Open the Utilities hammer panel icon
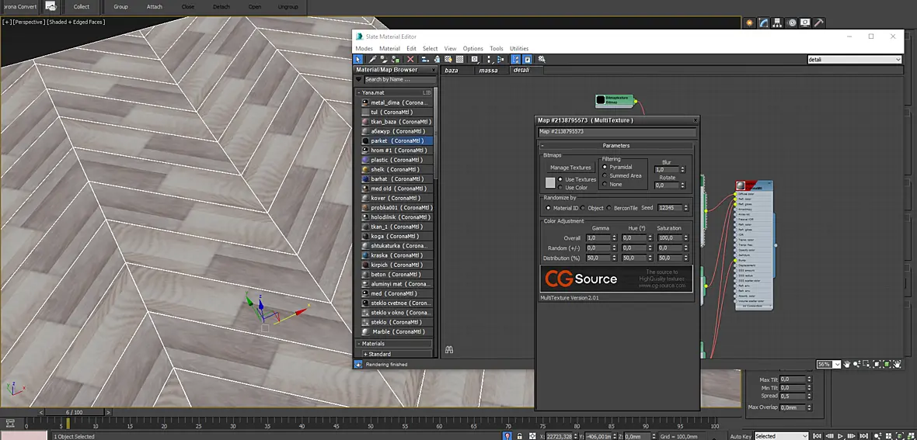The width and height of the screenshot is (917, 440). tap(819, 23)
